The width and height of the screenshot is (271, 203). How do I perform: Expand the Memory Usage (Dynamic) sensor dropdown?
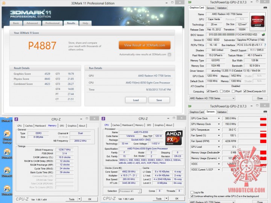point(219,158)
